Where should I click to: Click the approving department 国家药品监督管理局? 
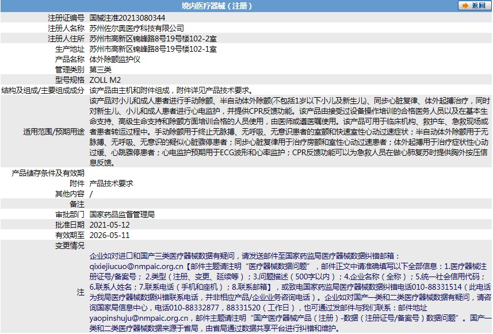pos(122,214)
